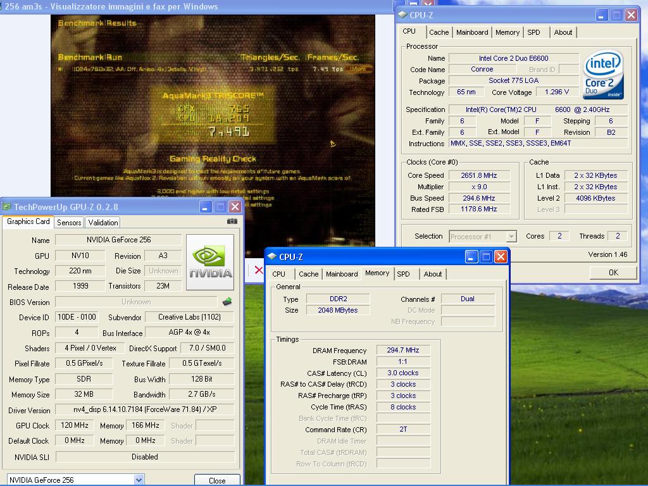The width and height of the screenshot is (648, 486).
Task: Click the CPU-Z CPU window title icon
Action: [402, 15]
